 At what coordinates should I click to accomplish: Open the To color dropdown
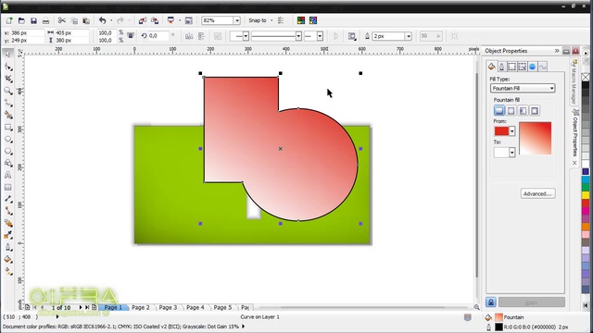pyautogui.click(x=512, y=153)
